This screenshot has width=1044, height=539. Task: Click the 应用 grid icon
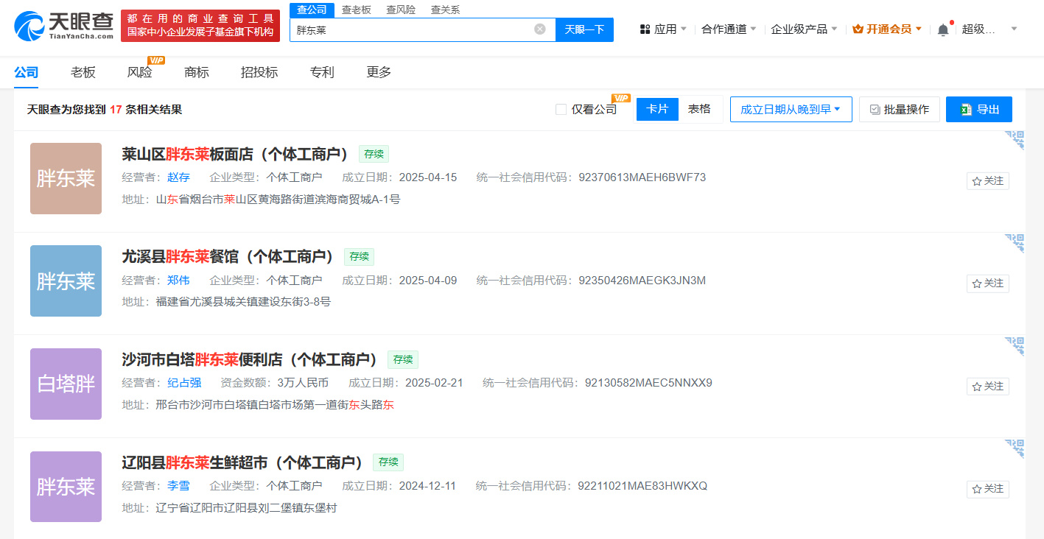click(x=645, y=29)
